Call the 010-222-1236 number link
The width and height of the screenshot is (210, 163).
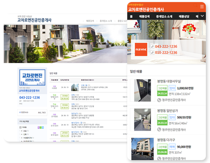(166, 53)
